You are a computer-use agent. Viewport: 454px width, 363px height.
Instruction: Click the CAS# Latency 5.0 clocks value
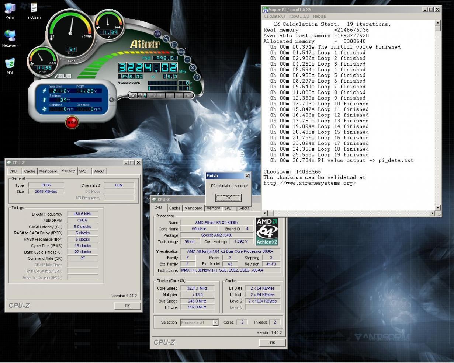[82, 227]
